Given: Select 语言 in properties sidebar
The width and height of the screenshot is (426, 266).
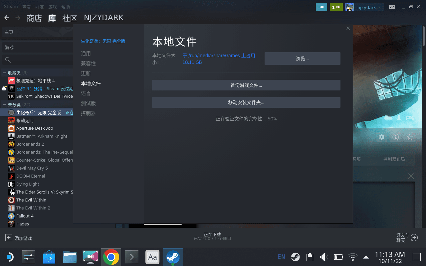Looking at the screenshot, I should 86,93.
